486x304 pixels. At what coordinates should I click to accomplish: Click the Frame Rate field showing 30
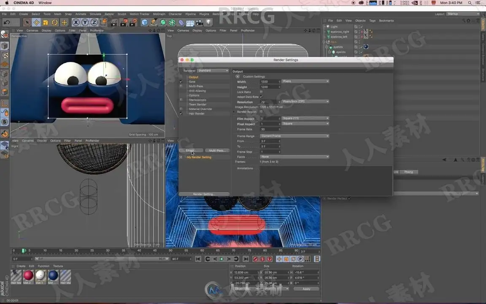tap(270, 129)
